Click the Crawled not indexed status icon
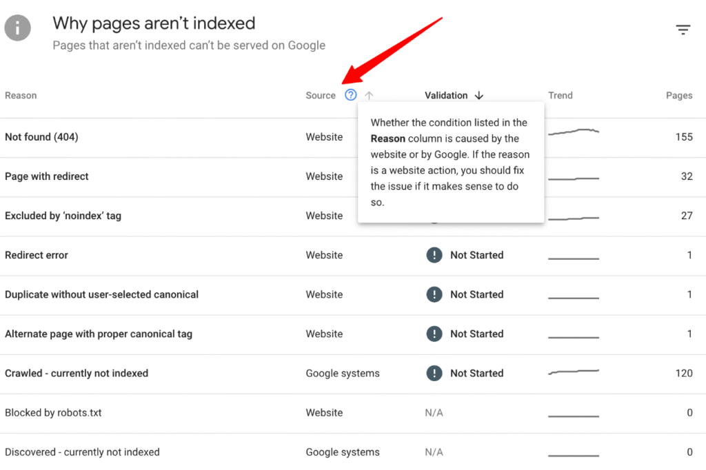The height and width of the screenshot is (470, 706). 434,373
